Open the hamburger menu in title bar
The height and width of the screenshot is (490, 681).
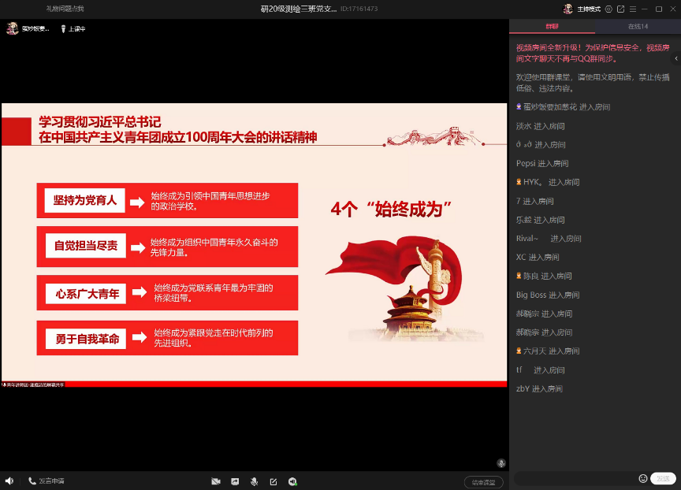pyautogui.click(x=633, y=9)
